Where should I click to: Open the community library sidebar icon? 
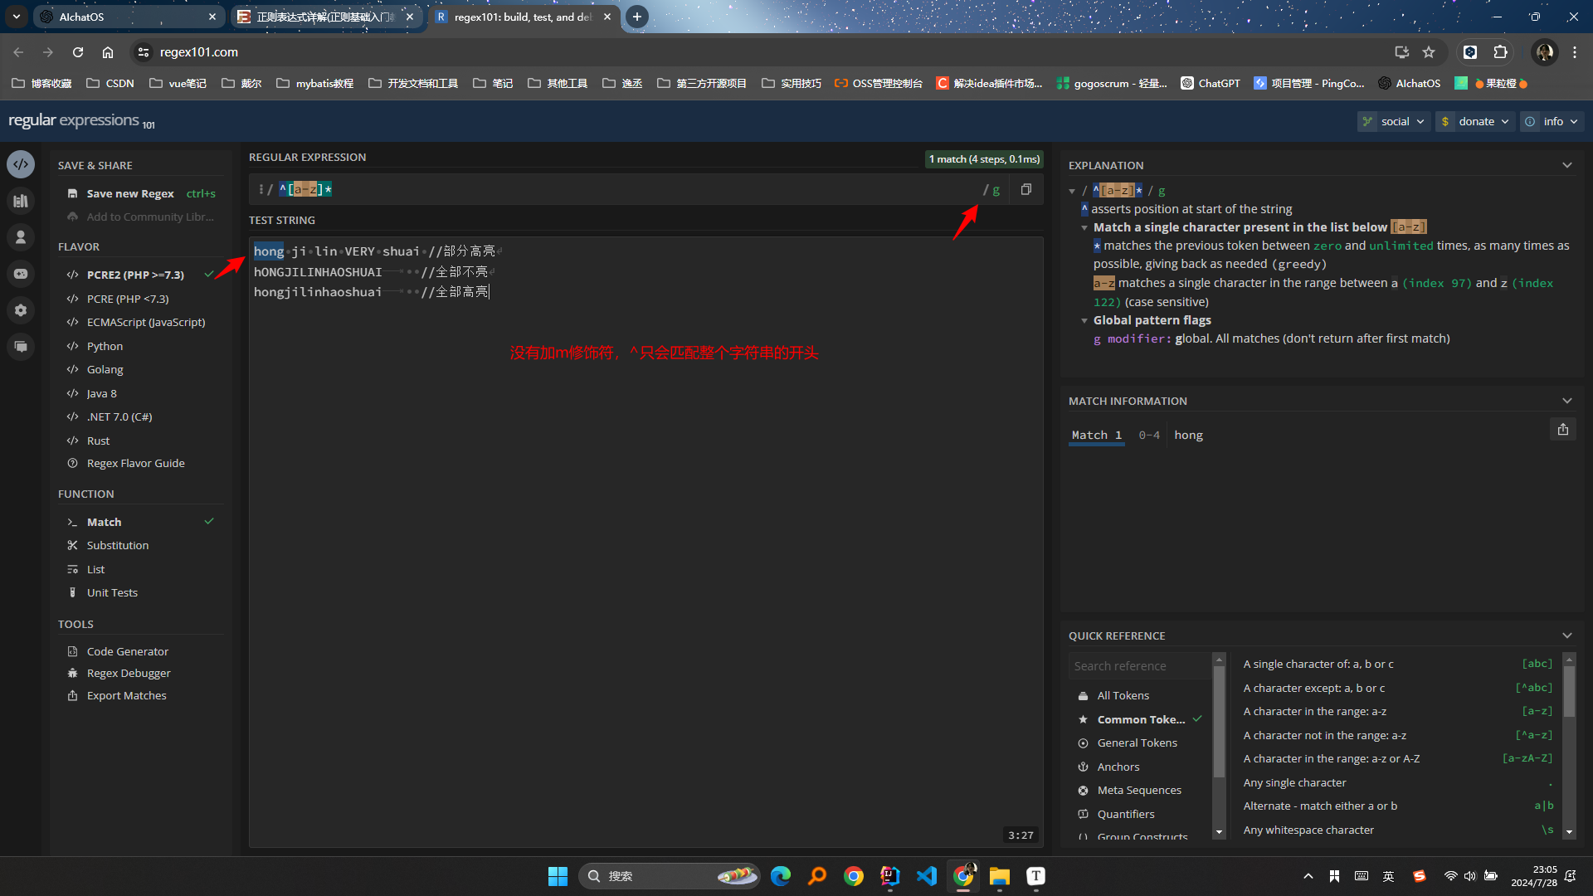pyautogui.click(x=21, y=201)
